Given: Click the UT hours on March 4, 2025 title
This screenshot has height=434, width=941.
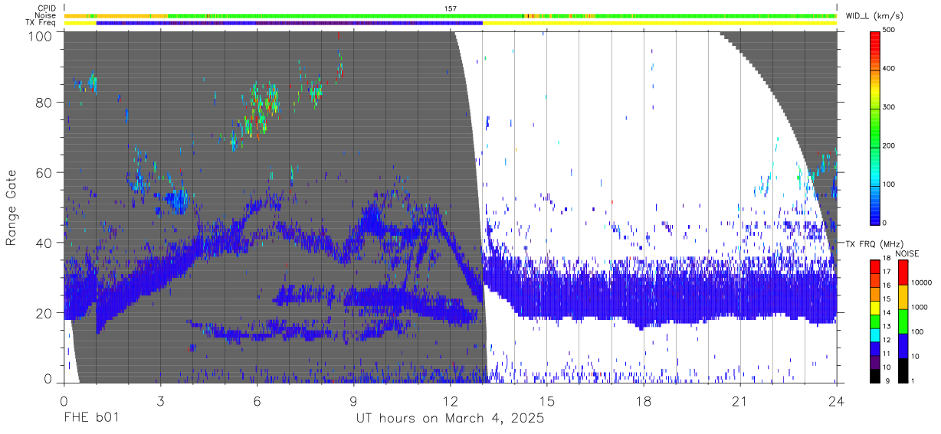Looking at the screenshot, I should [x=450, y=419].
